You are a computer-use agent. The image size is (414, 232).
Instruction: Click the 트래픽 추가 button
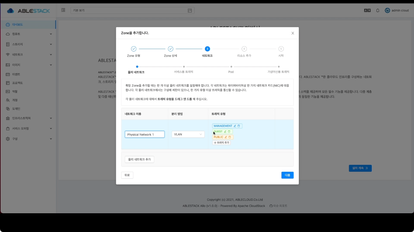tap(221, 143)
